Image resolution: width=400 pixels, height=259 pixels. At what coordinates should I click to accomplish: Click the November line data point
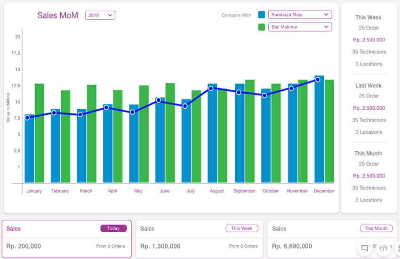coord(291,88)
